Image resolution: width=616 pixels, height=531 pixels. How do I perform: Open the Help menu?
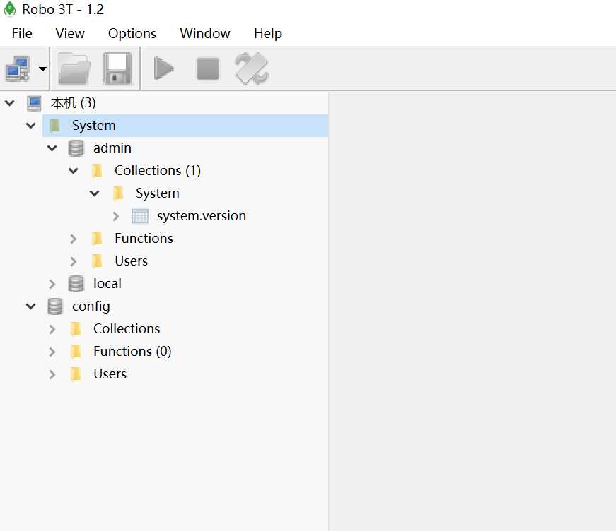click(268, 33)
